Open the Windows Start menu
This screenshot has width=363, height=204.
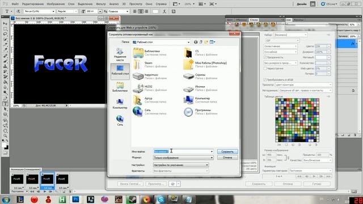click(6, 199)
